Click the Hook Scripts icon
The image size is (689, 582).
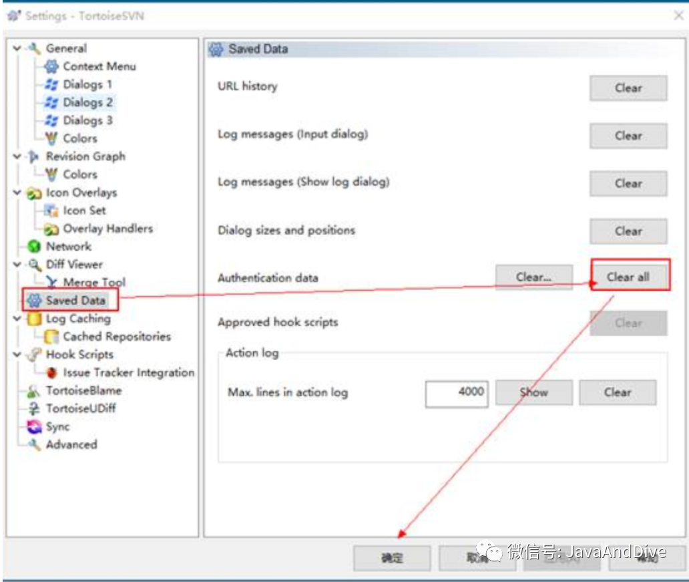(34, 355)
